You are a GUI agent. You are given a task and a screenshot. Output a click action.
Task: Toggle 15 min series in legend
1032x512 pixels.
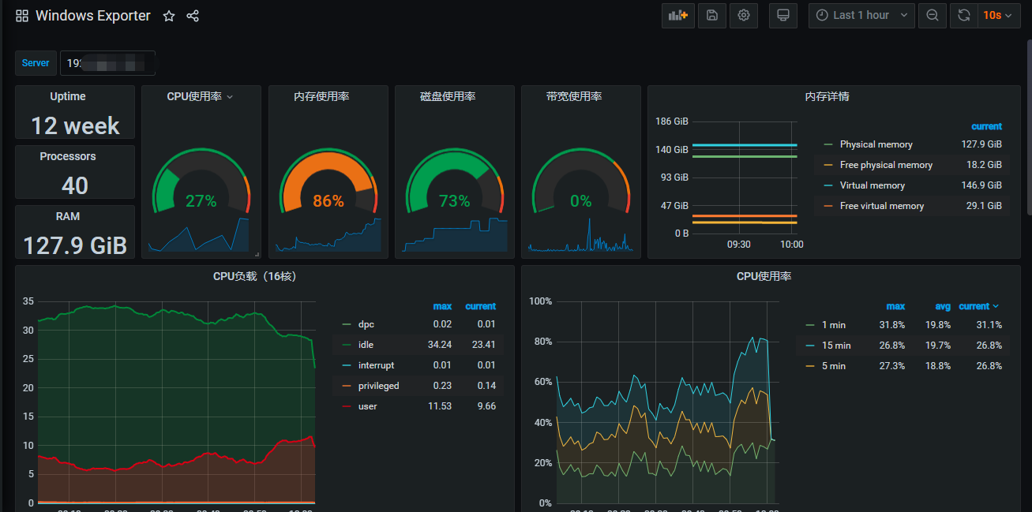pos(836,345)
